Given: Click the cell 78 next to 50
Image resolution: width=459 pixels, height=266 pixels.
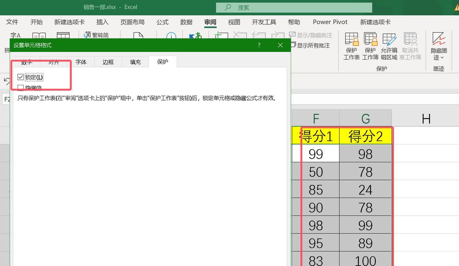Looking at the screenshot, I should tap(365, 172).
